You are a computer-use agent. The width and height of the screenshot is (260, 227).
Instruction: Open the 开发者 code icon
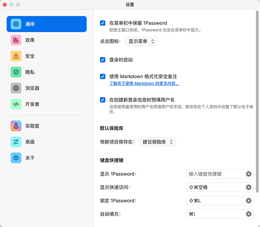point(16,104)
